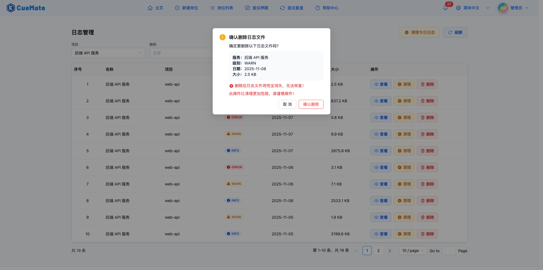Go to page 2 of logs
Screen dimensions: 543x270
pyautogui.click(x=378, y=251)
